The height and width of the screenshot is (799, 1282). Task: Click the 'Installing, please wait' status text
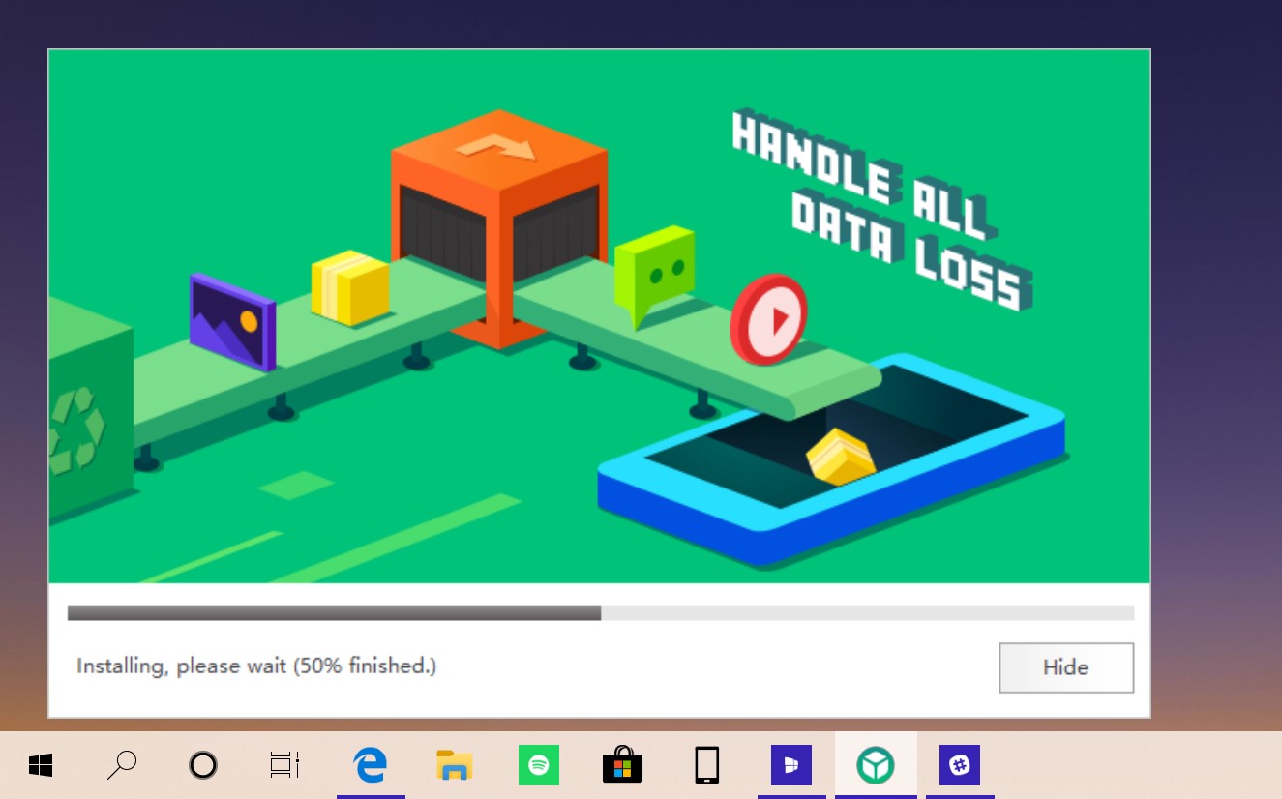[255, 666]
